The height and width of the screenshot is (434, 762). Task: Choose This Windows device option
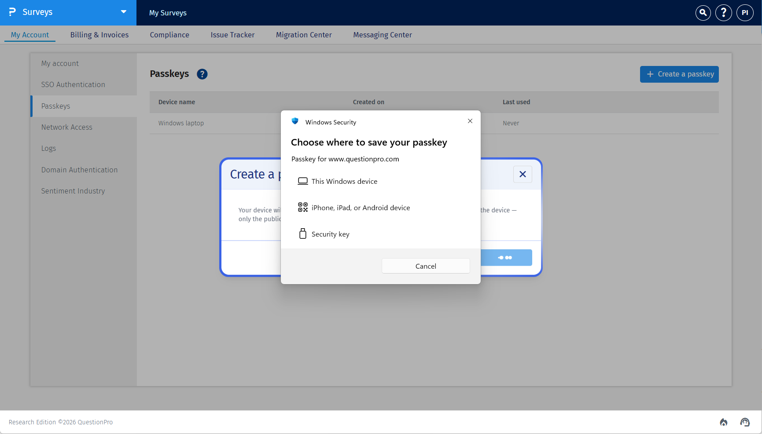[x=381, y=181]
